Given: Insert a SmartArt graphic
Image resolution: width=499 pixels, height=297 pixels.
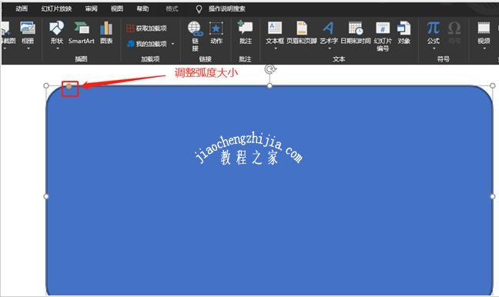Looking at the screenshot, I should point(82,33).
